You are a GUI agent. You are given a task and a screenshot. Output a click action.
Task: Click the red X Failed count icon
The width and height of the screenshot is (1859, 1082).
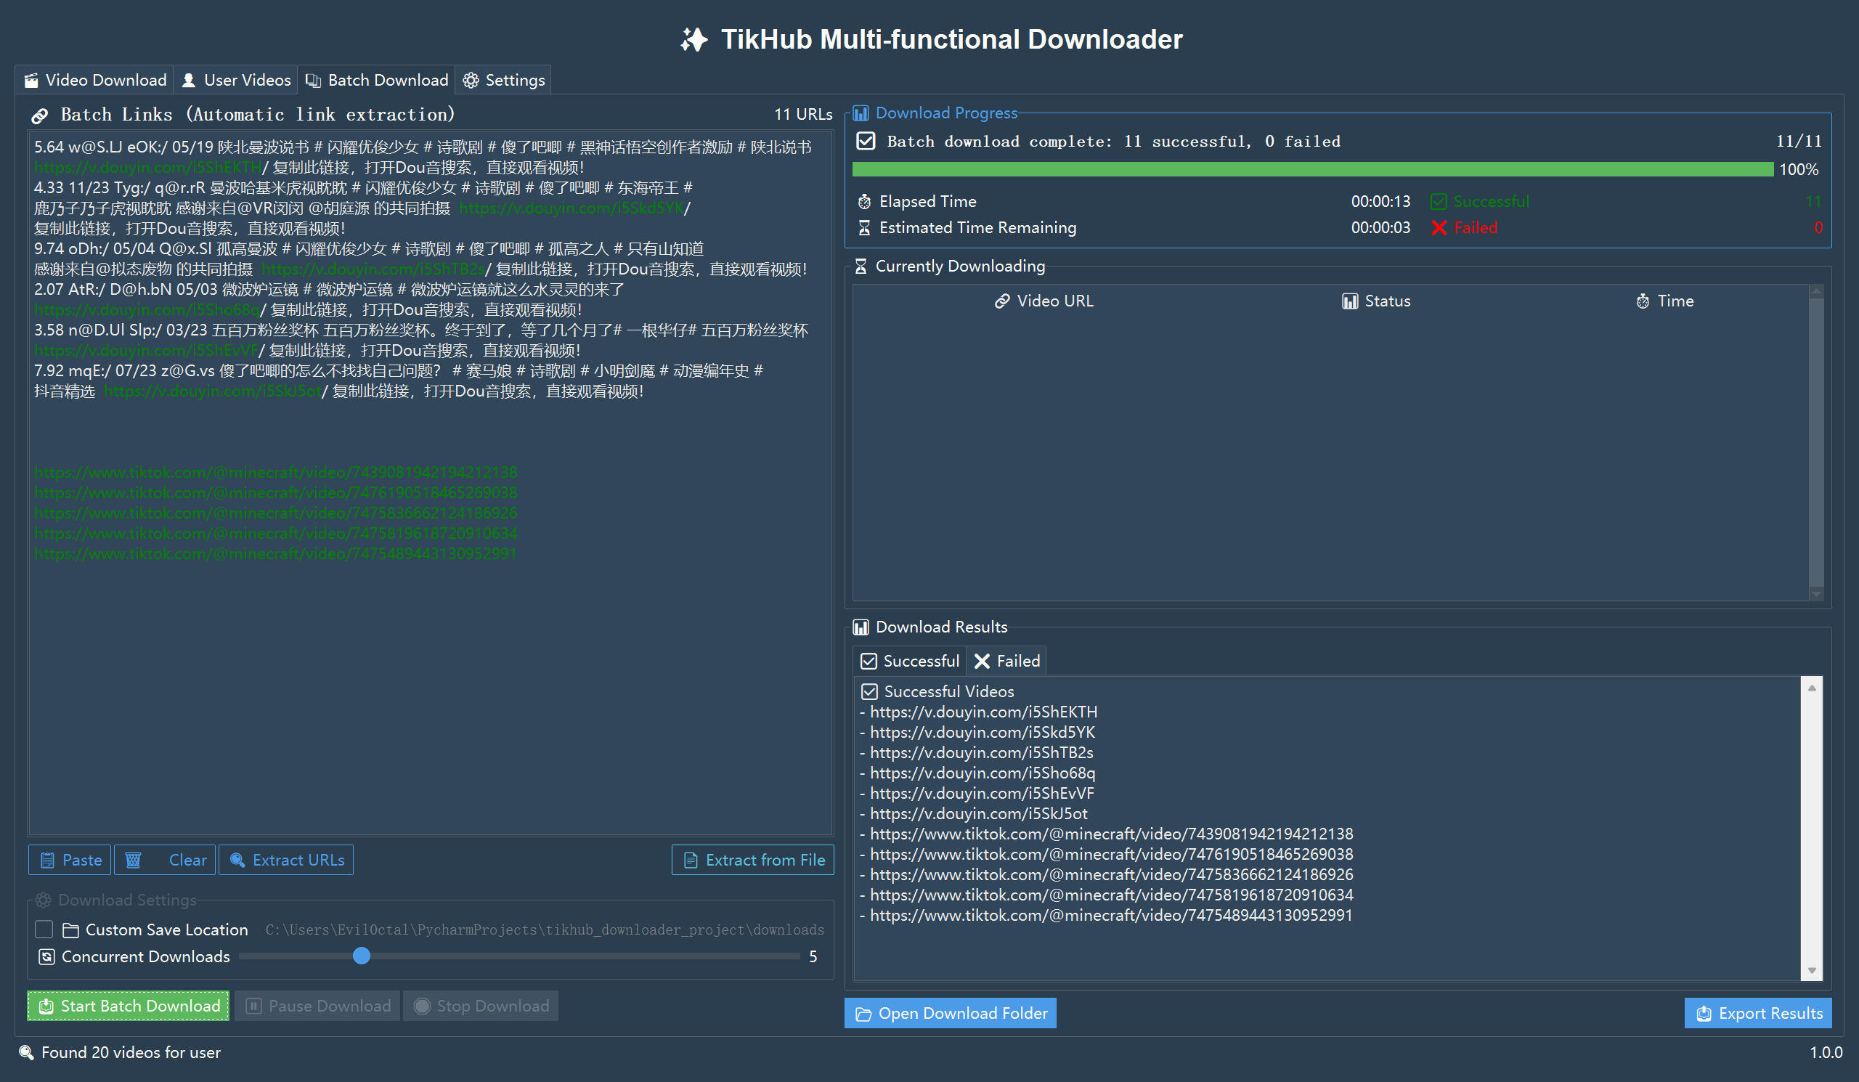click(1438, 228)
